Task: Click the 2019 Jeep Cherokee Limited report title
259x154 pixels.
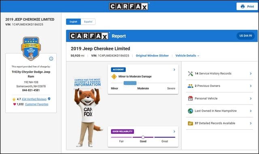Action: pos(100,49)
